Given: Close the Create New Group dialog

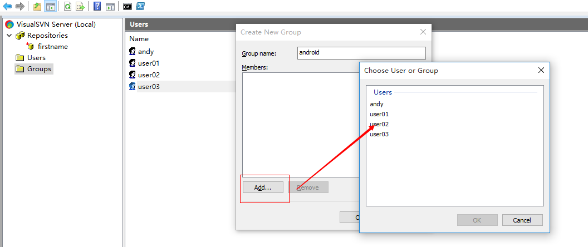Looking at the screenshot, I should click(x=423, y=32).
